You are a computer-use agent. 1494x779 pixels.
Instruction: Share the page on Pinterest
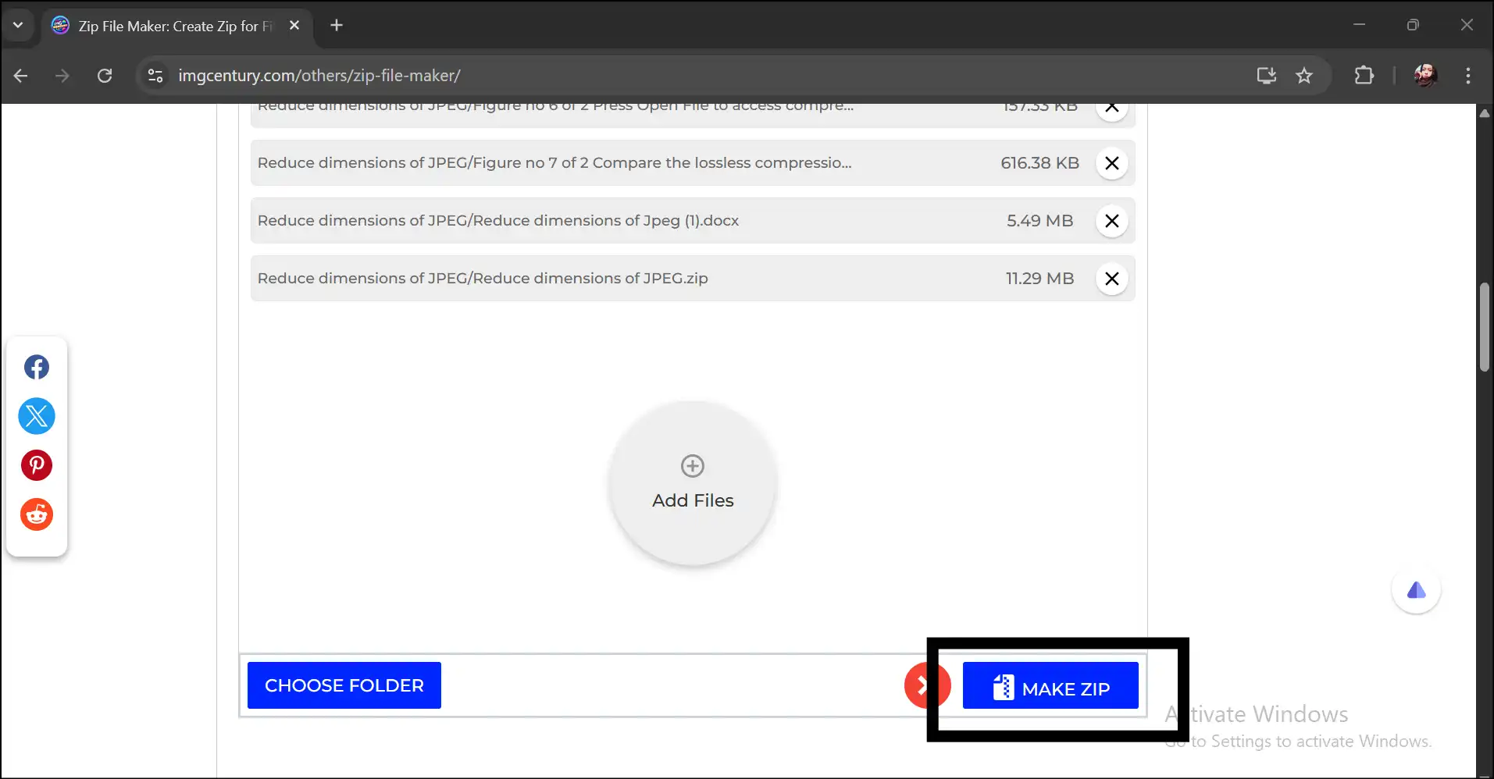(x=37, y=465)
